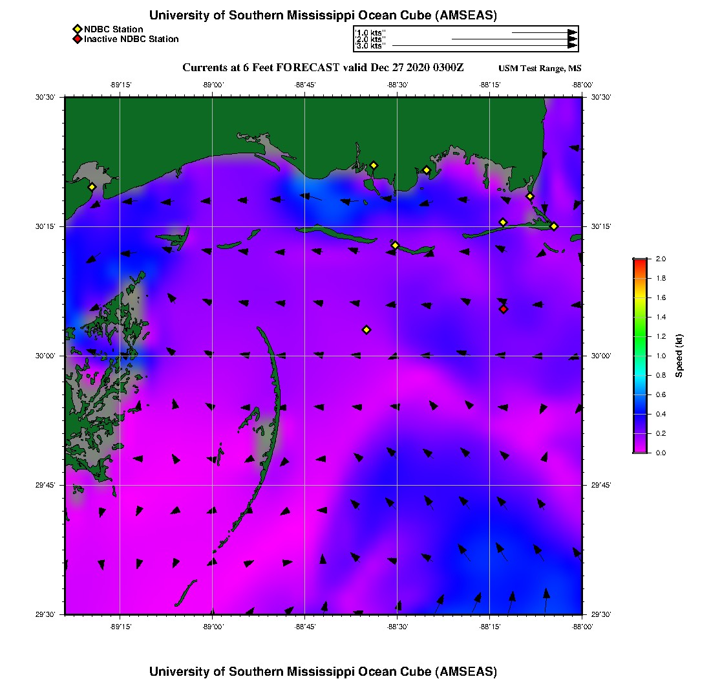Click the red top of the speed color bar

pos(640,261)
